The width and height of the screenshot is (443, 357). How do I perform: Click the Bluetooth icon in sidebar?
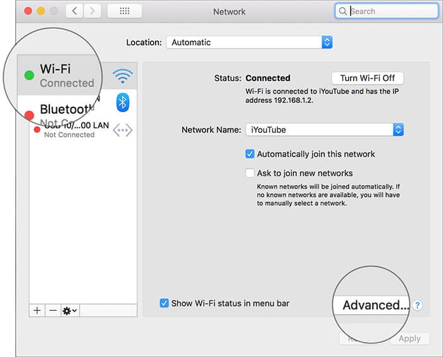coord(123,102)
